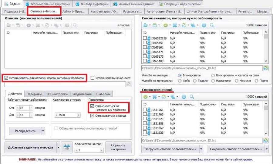Click the info icon in the block list toolbar
This screenshot has width=273, height=164.
coord(204,25)
